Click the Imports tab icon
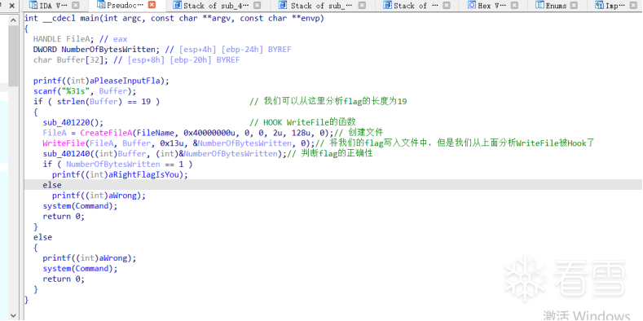The height and width of the screenshot is (321, 643). point(599,6)
